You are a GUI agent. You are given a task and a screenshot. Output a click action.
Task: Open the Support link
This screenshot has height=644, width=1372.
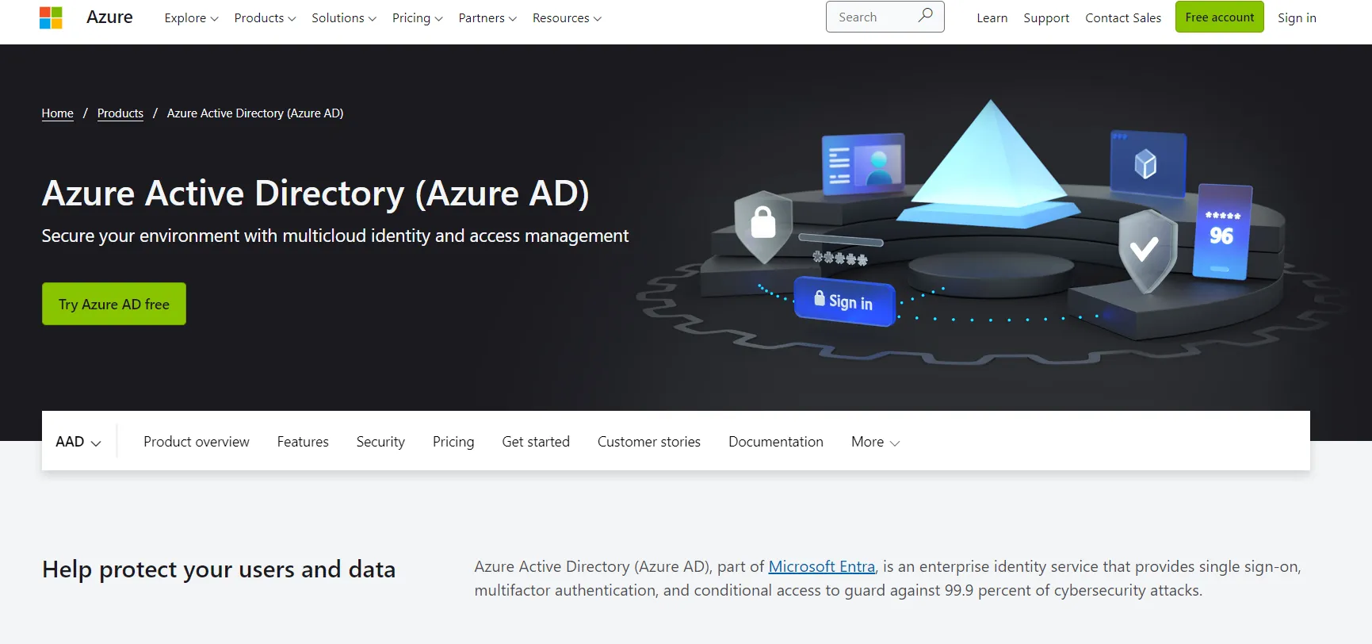click(x=1046, y=17)
